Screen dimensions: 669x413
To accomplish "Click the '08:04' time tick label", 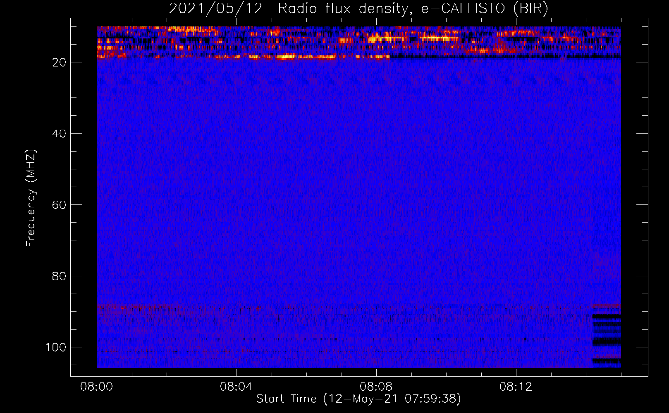I will click(x=237, y=387).
